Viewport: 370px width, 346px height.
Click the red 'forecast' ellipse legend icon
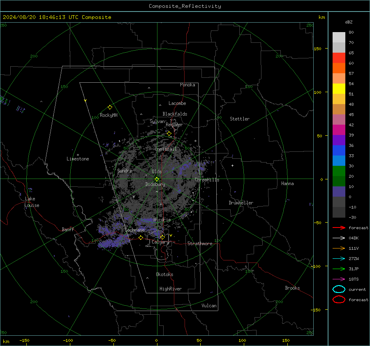tap(339, 300)
